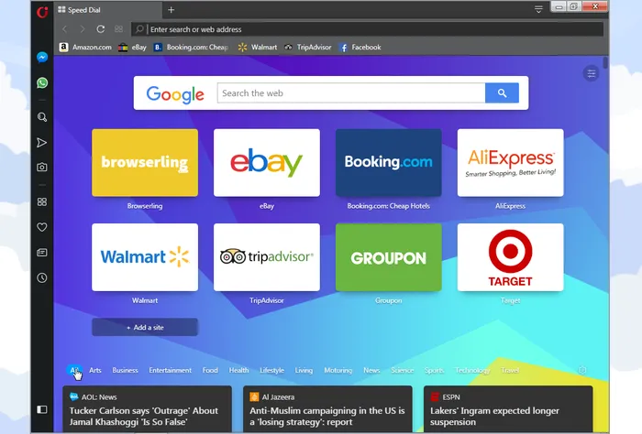Open Speed Dial grid in sidebar
The image size is (642, 434).
coord(42,201)
